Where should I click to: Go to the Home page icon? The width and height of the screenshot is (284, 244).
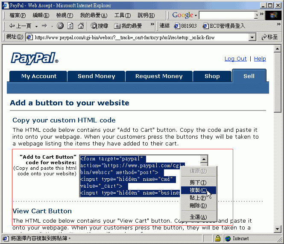81,26
